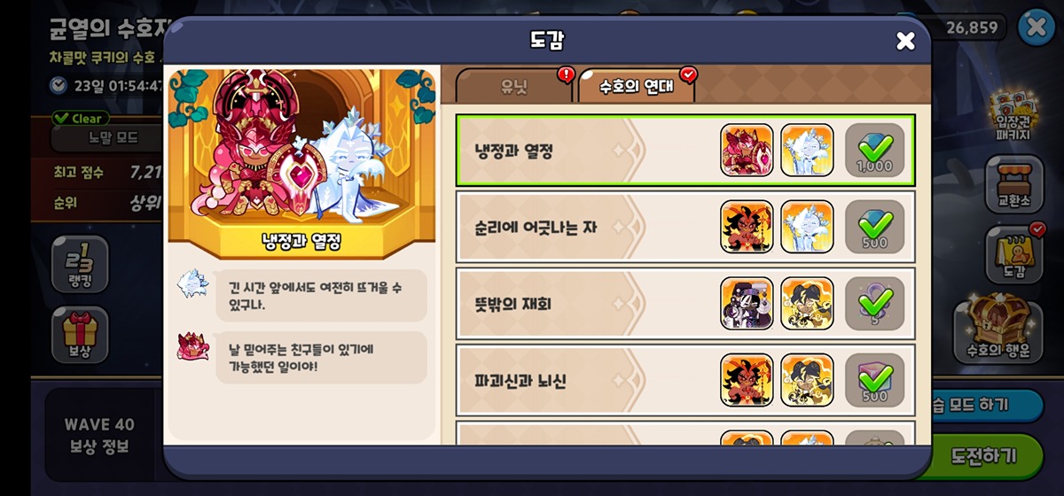Open the 보상 gift box icon
Screen dimensions: 1064x496
(x=80, y=334)
